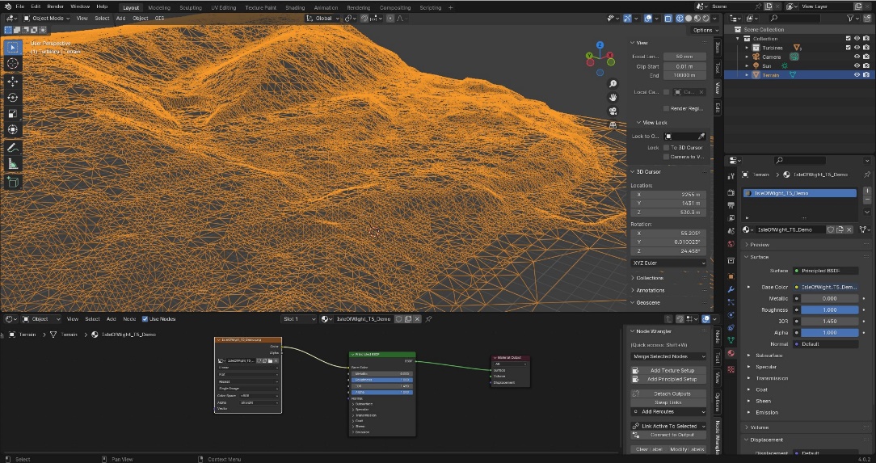Select the Annotate tool
The width and height of the screenshot is (876, 463).
coord(13,148)
